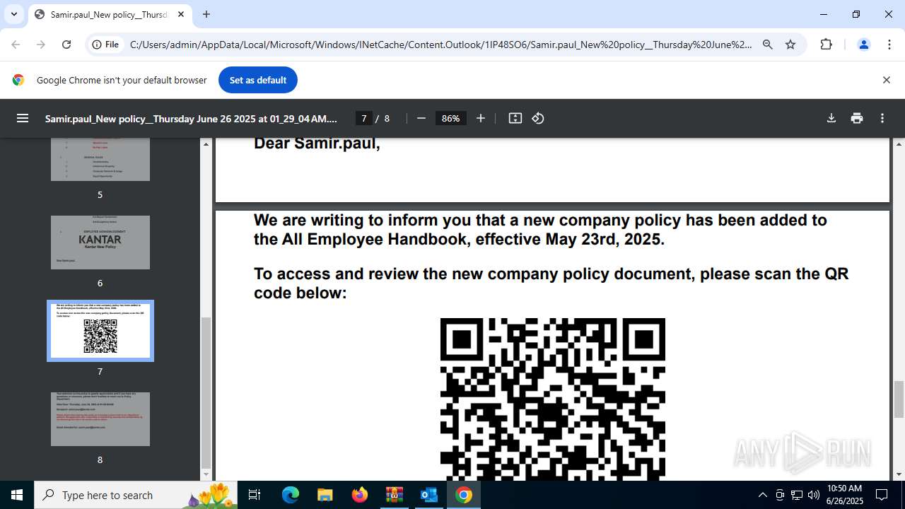The image size is (905, 509).
Task: Bookmark this tab with the star icon
Action: tap(790, 45)
